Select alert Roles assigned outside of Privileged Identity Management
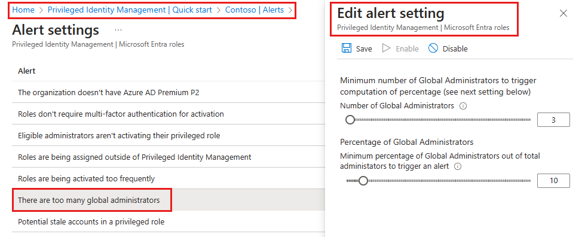Screen dimensions: 585x237 (x=168, y=157)
